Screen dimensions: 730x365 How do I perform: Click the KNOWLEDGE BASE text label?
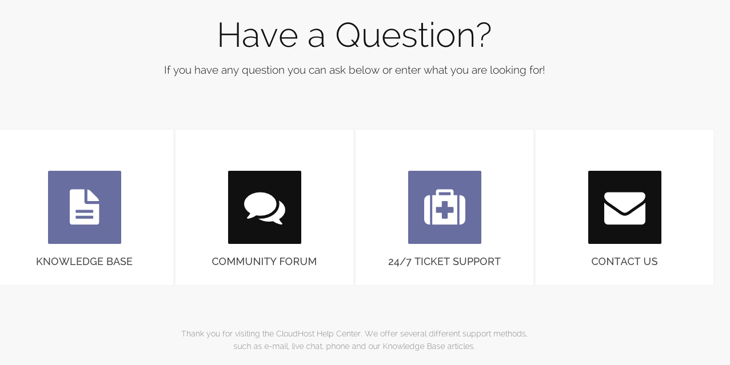tap(84, 262)
